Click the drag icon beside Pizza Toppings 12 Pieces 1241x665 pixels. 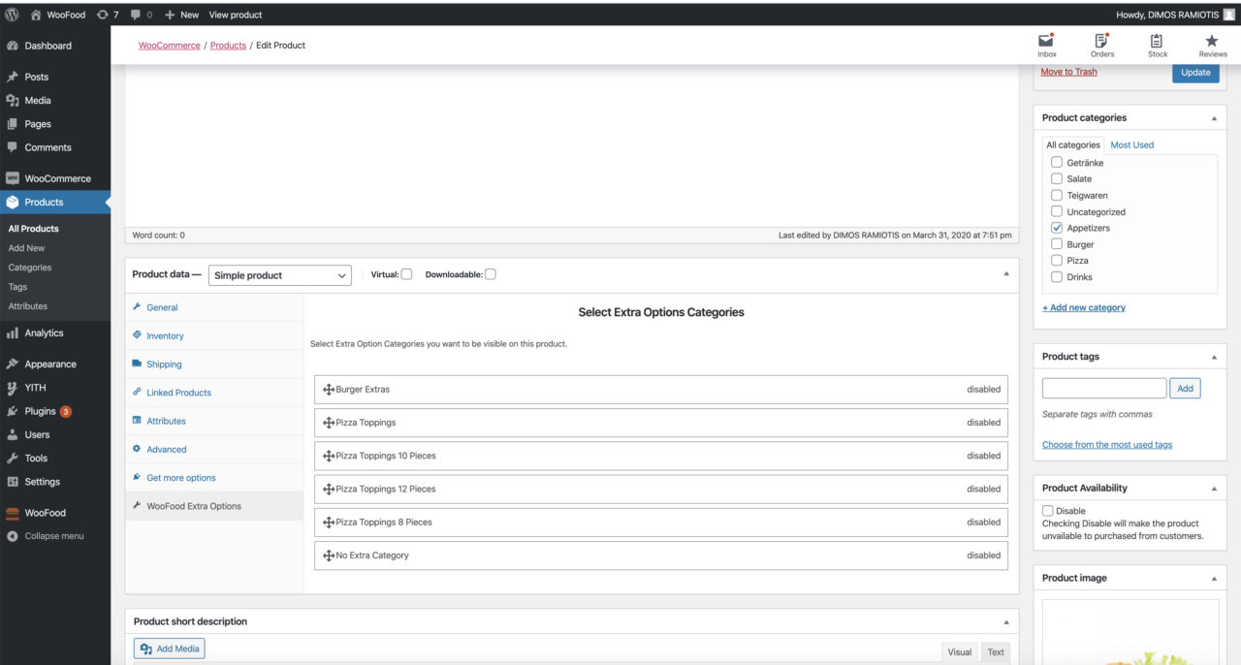[329, 490]
